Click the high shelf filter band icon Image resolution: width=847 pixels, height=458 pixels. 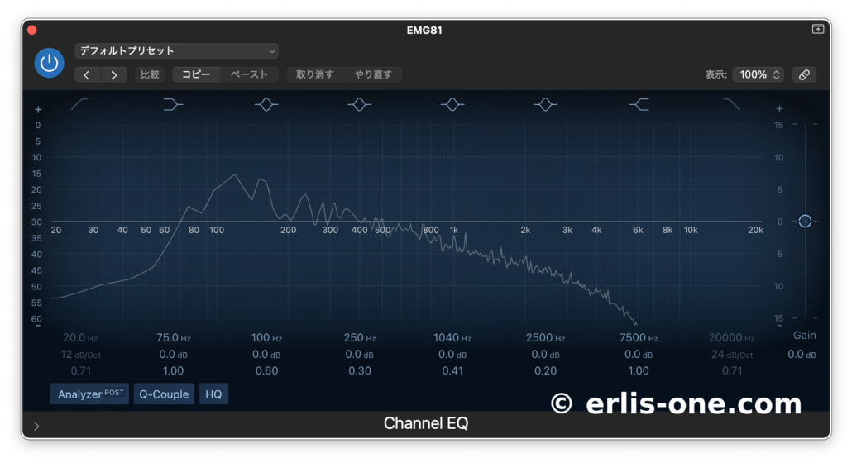point(639,104)
